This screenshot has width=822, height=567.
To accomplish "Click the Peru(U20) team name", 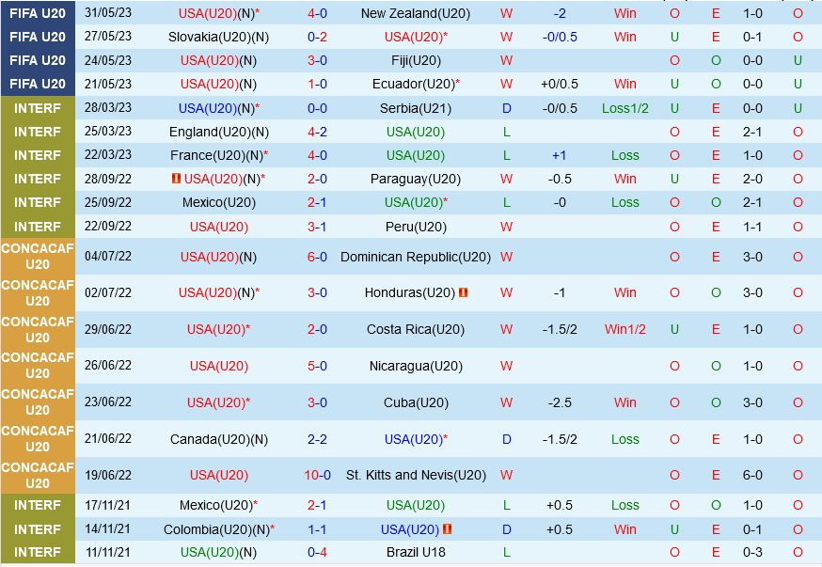I will pos(416,227).
